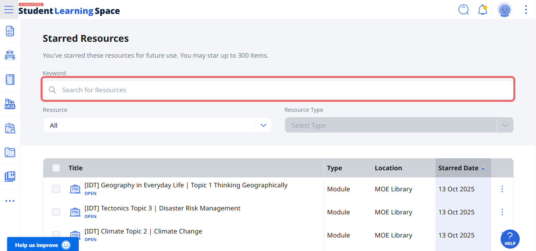The height and width of the screenshot is (251, 536).
Task: Click the assignments checklist sidebar icon
Action: (10, 31)
